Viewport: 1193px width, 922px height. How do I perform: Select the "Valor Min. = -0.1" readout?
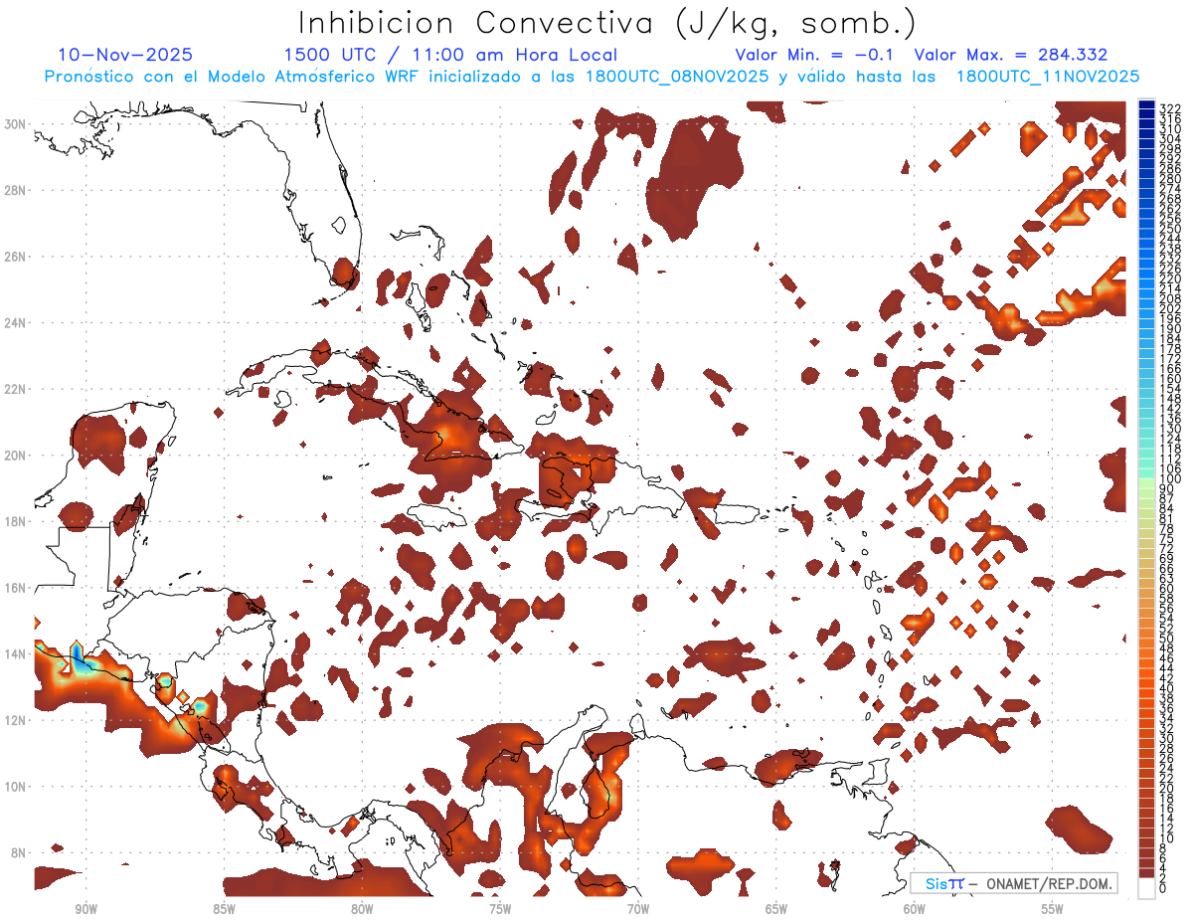click(814, 55)
